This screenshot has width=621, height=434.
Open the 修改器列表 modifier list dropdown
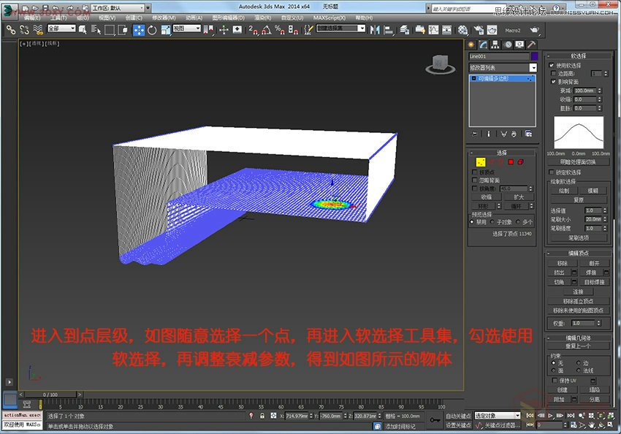pos(503,67)
